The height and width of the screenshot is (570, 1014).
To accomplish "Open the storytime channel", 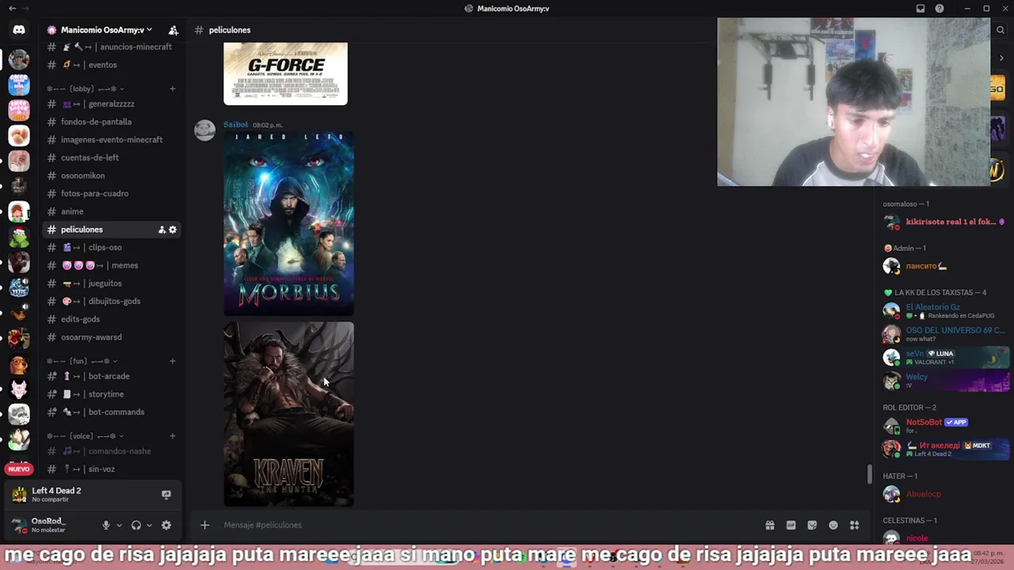I will click(111, 394).
